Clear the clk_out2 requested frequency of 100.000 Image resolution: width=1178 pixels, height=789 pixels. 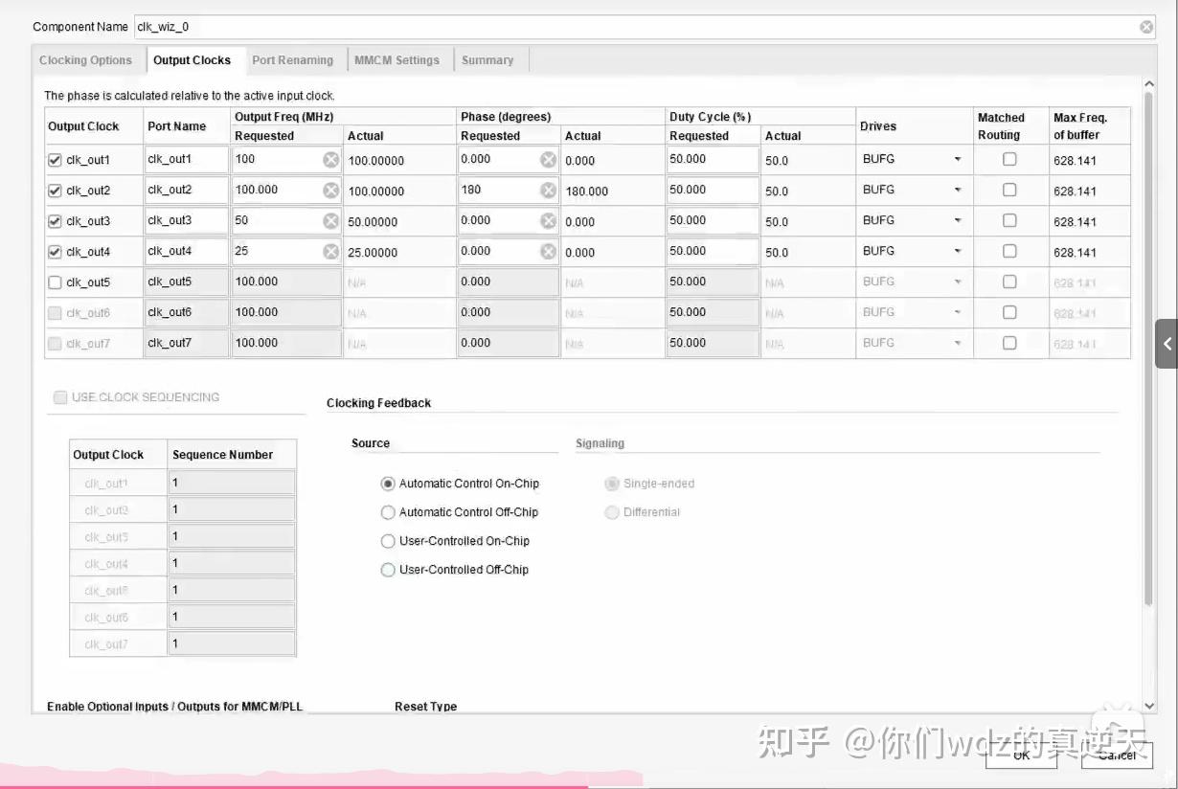329,191
